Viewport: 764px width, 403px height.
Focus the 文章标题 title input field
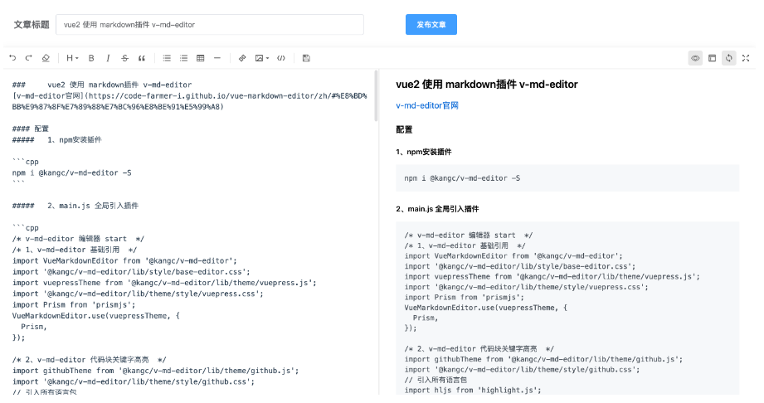[x=210, y=24]
